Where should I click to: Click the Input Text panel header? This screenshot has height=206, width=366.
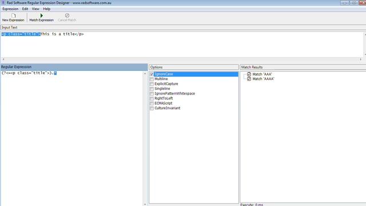pos(183,27)
